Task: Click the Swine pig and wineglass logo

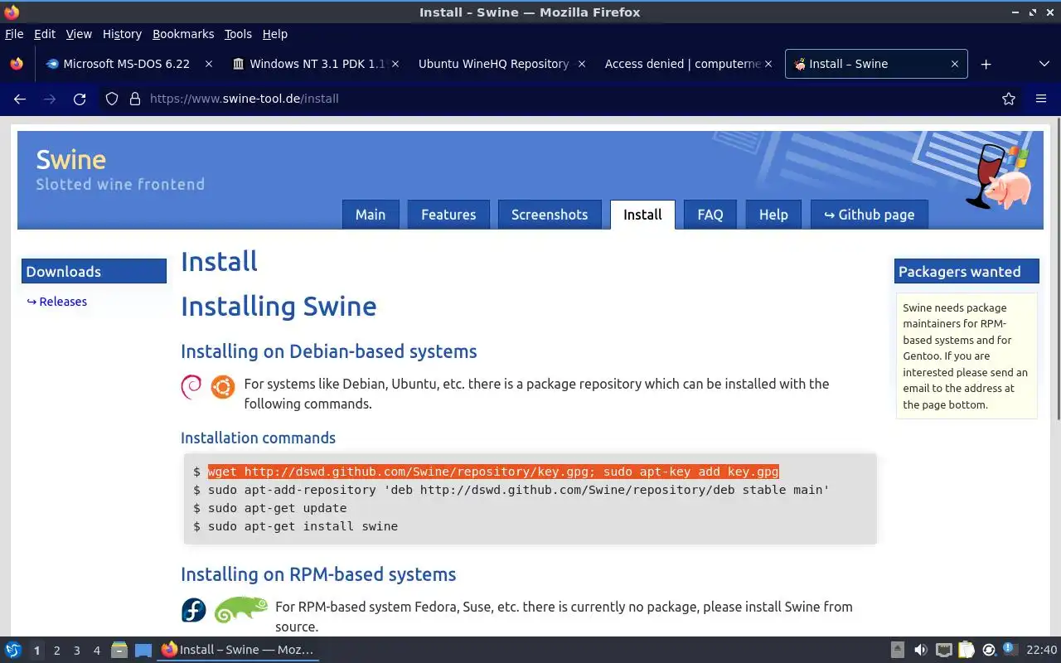Action: coord(998,175)
